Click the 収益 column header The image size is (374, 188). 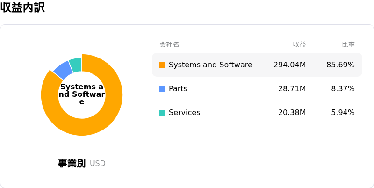coord(300,44)
